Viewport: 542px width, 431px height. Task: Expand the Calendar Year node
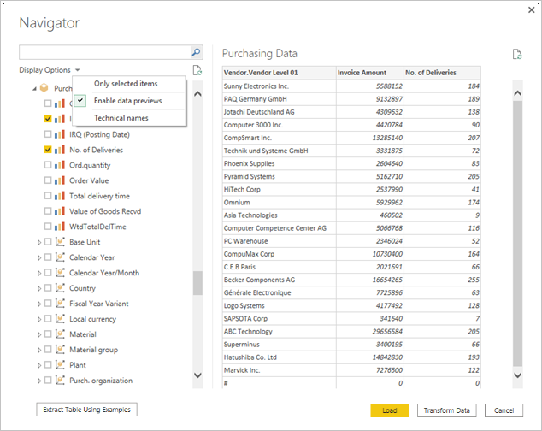tap(39, 257)
